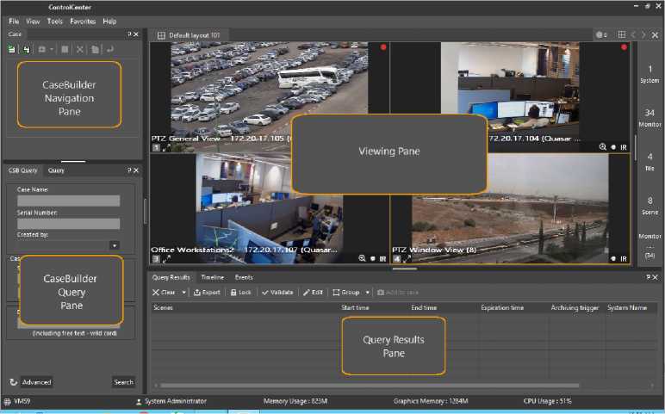Click the zoom magnifier on Office Workstations2 tile

pyautogui.click(x=363, y=258)
